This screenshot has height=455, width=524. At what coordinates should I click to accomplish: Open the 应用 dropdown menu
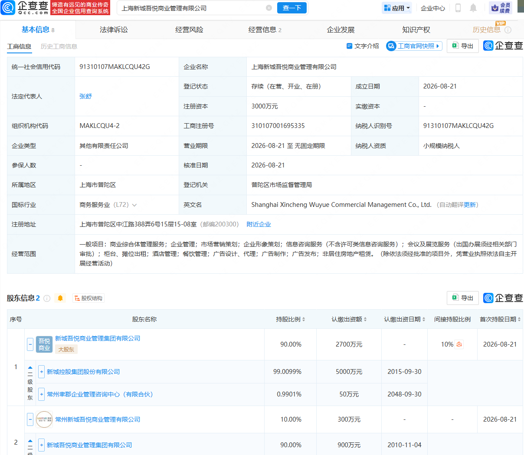pos(397,8)
